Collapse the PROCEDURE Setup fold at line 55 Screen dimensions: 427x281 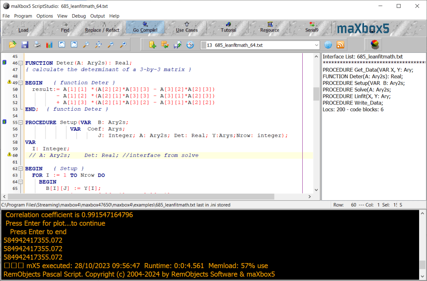(x=20, y=122)
